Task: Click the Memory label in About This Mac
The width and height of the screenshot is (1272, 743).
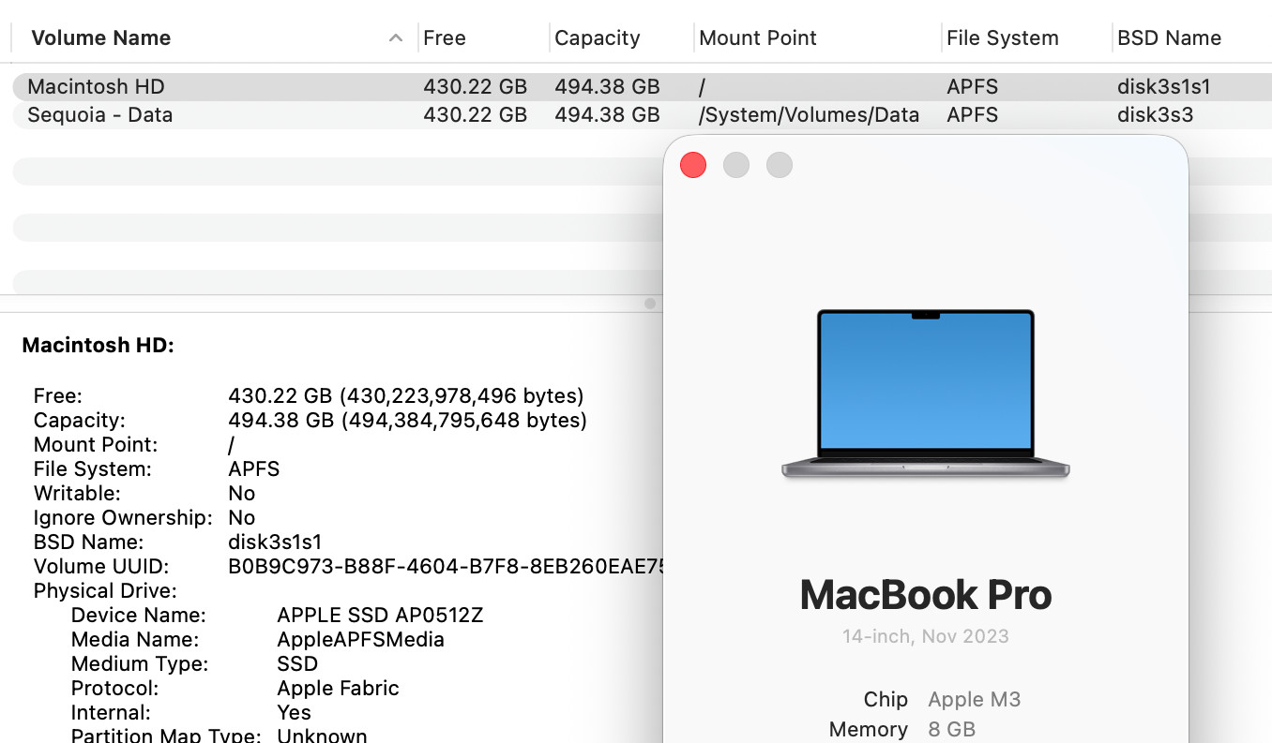Action: coord(869,729)
